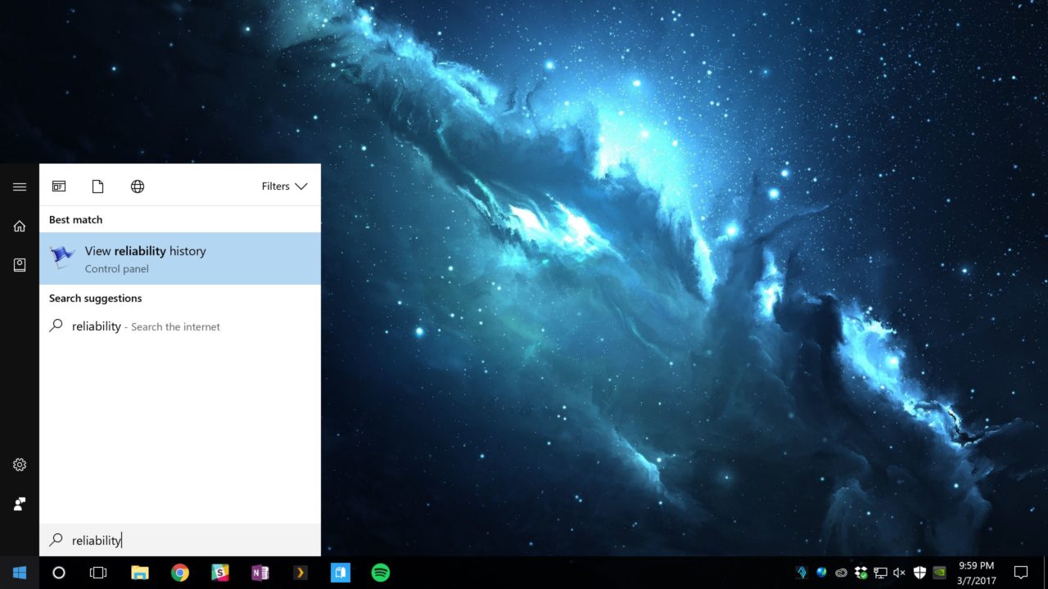Open Snagit app on taskbar
1048x589 pixels.
(220, 573)
